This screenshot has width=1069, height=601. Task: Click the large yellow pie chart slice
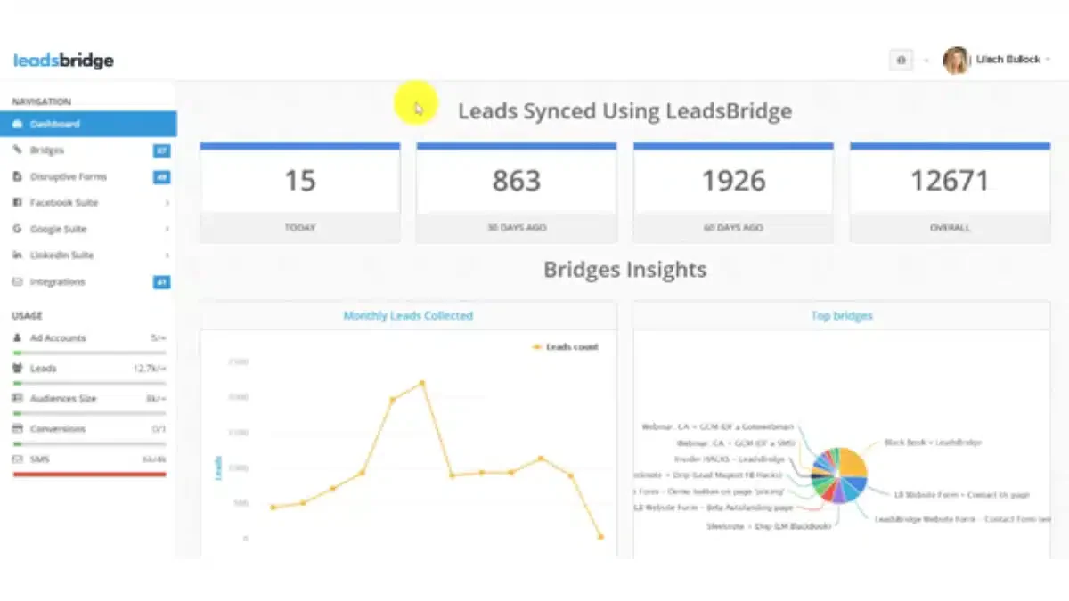[x=853, y=464]
